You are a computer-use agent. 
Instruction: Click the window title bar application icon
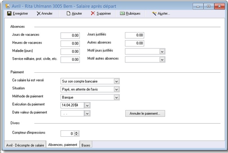coord(8,6)
